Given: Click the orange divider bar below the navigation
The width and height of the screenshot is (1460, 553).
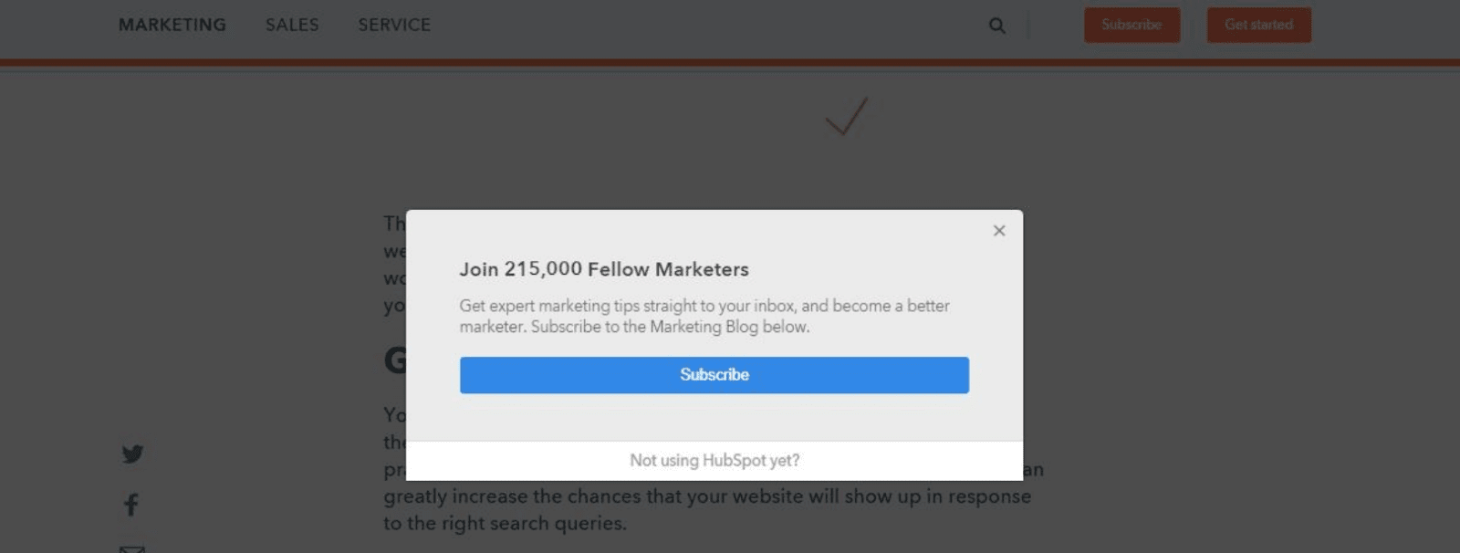Looking at the screenshot, I should 730,63.
